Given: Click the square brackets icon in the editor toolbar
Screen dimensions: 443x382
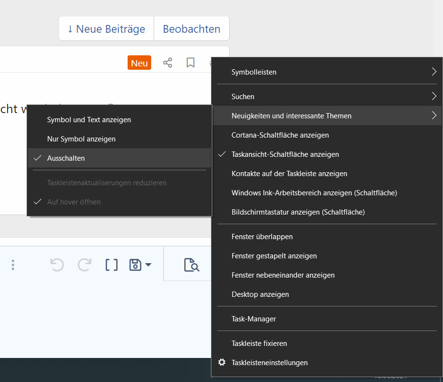Looking at the screenshot, I should click(x=112, y=265).
